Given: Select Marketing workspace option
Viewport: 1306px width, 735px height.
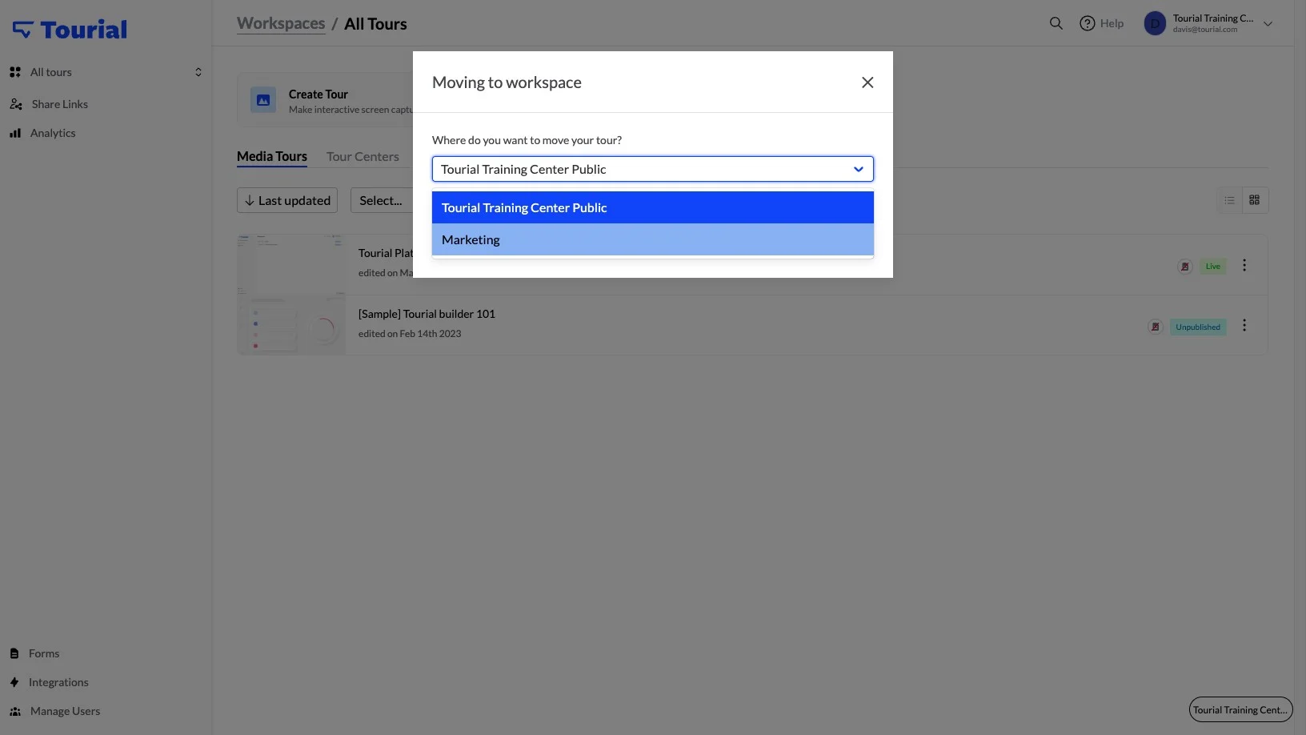Looking at the screenshot, I should 652,239.
